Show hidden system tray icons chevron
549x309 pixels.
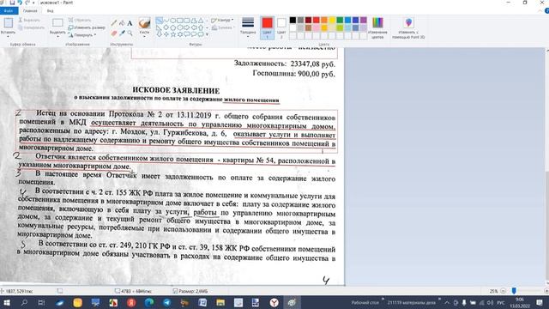pyautogui.click(x=447, y=302)
